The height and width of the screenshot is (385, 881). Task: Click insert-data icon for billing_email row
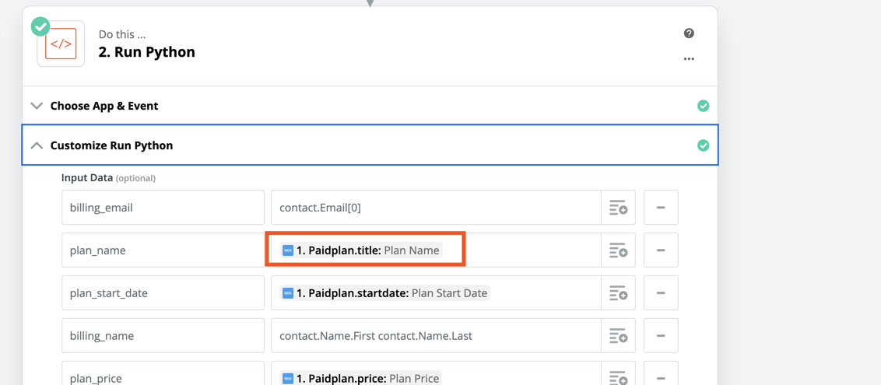(618, 208)
